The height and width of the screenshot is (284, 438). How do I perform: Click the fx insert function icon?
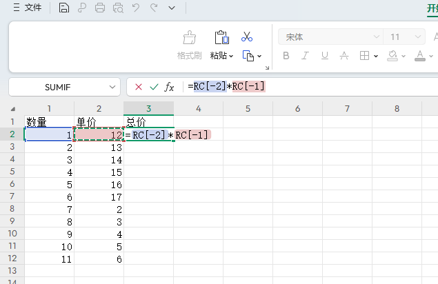pyautogui.click(x=169, y=87)
